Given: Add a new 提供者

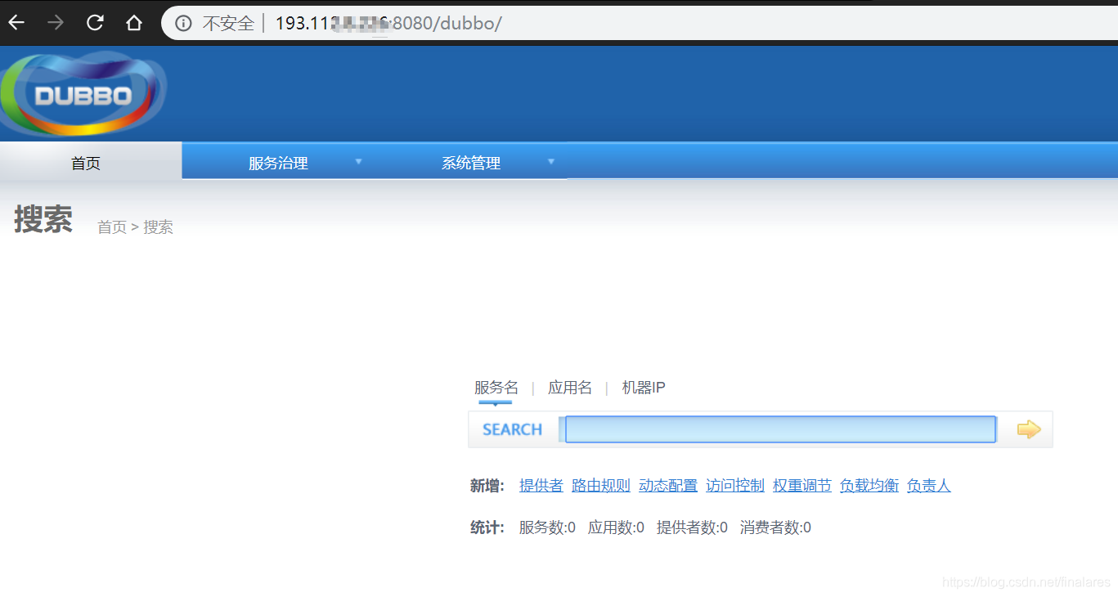Looking at the screenshot, I should point(541,486).
